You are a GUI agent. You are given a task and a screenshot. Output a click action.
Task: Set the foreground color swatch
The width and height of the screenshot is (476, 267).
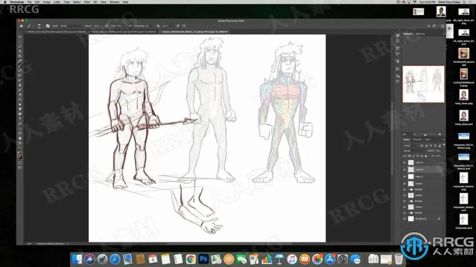pos(18,155)
